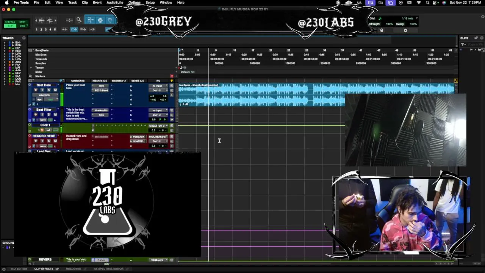Image resolution: width=485 pixels, height=273 pixels.
Task: Switch to MIDI EDITOR tab
Action: [19, 269]
